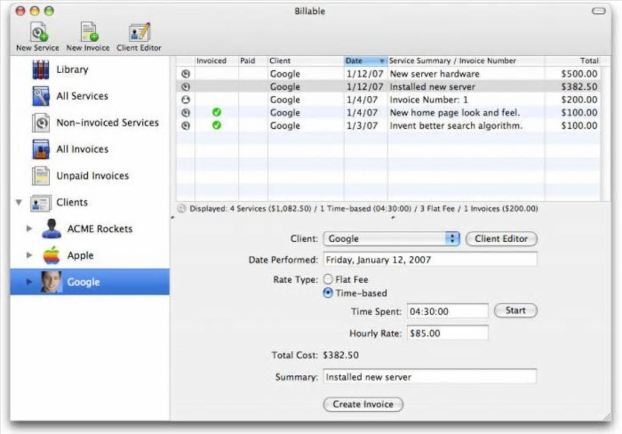Select the Flat Fee radio button

click(x=327, y=279)
